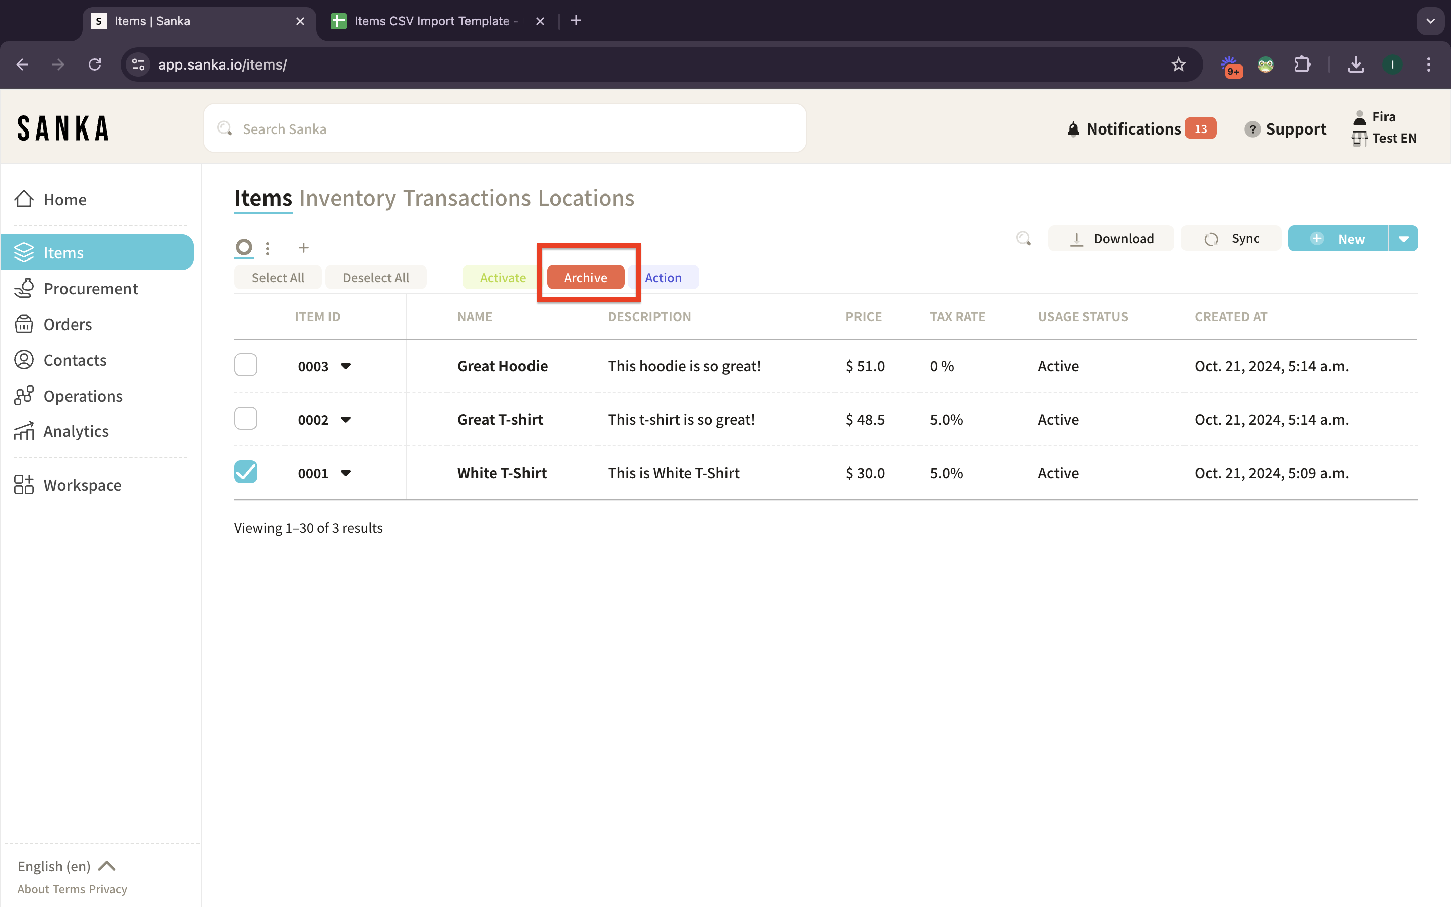The image size is (1451, 907).
Task: Open Contacts from the sidebar icon
Action: [24, 360]
